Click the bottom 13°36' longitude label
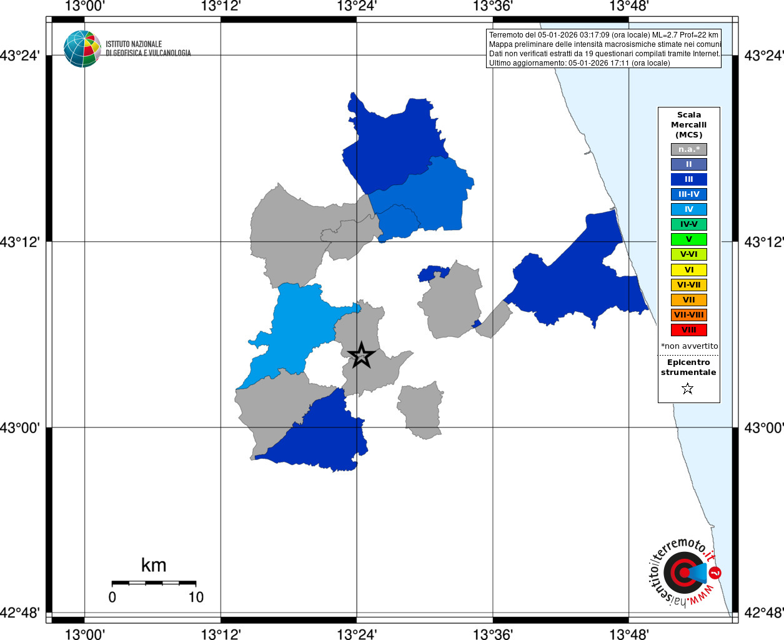Image resolution: width=784 pixels, height=640 pixels. pos(493,634)
